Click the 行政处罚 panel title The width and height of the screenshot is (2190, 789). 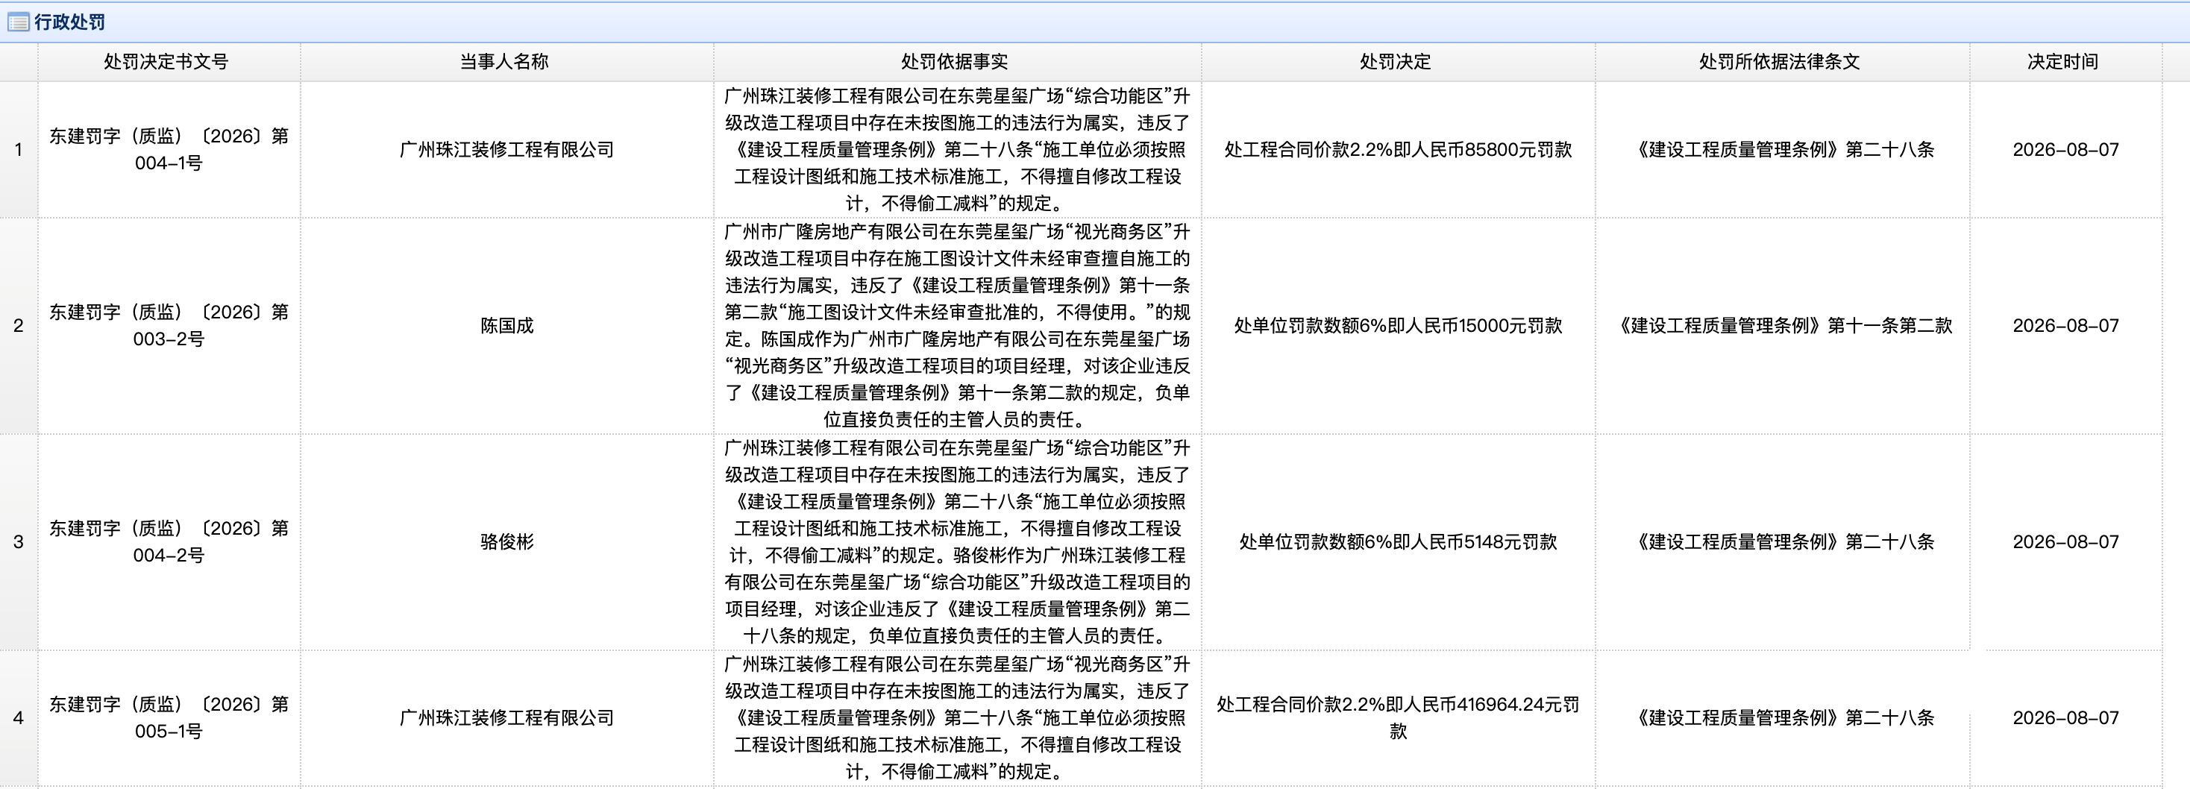point(69,22)
